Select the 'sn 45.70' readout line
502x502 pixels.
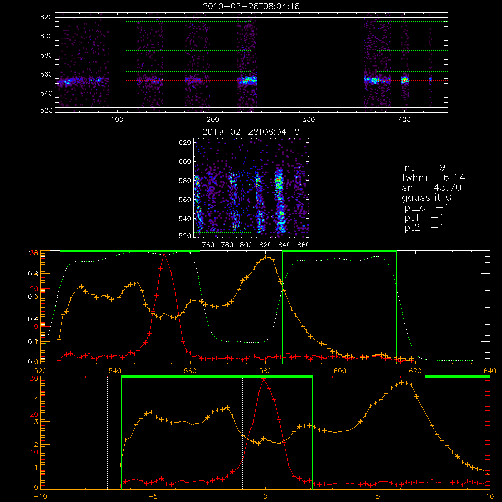(432, 187)
